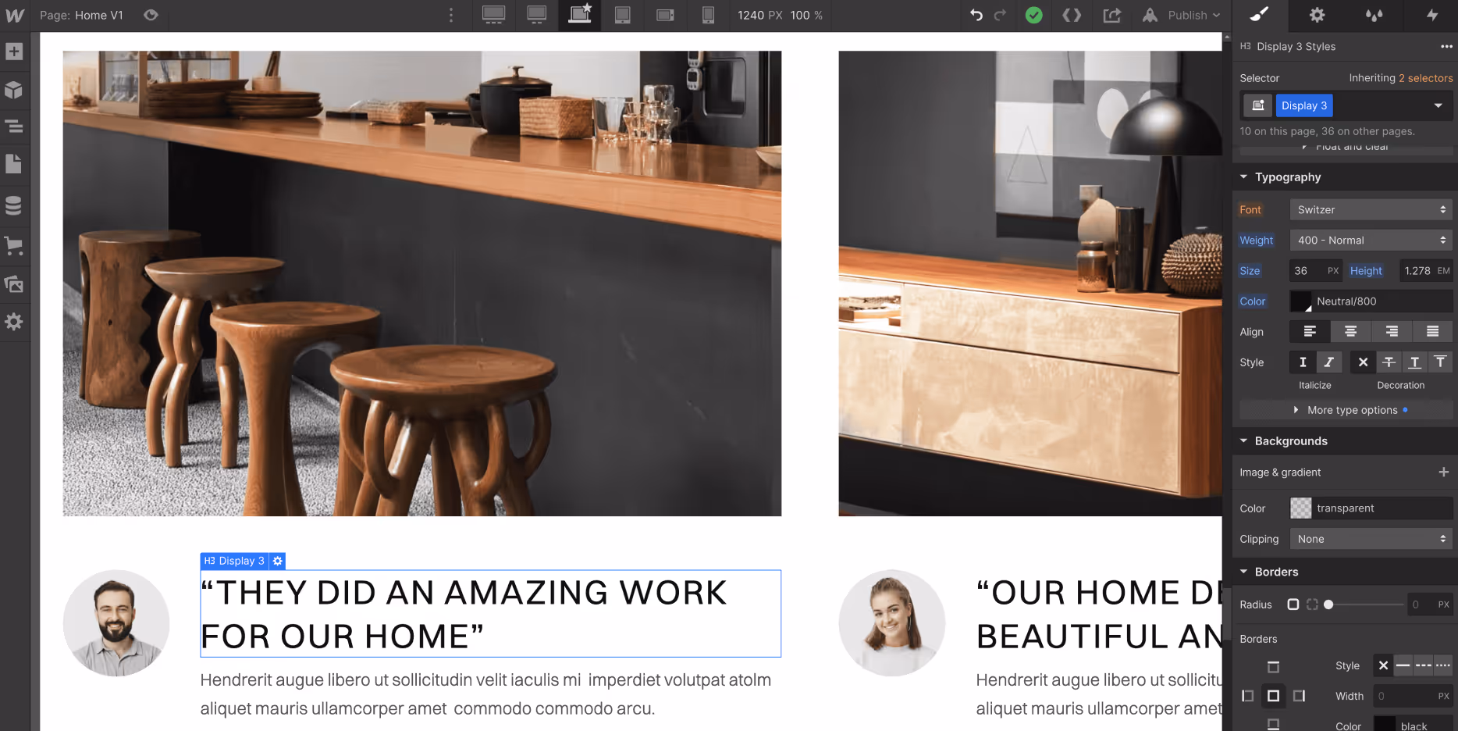Image resolution: width=1458 pixels, height=731 pixels.
Task: Select the starred base desktop breakpoint
Action: (580, 15)
